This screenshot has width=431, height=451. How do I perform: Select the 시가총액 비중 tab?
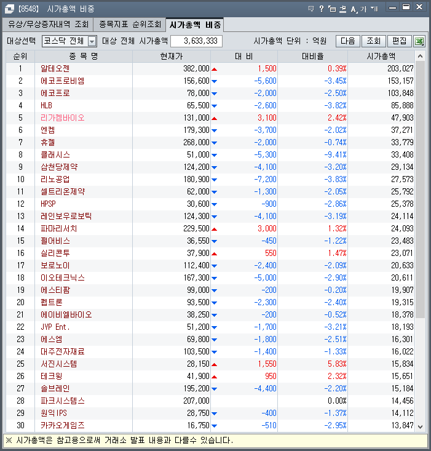point(195,25)
